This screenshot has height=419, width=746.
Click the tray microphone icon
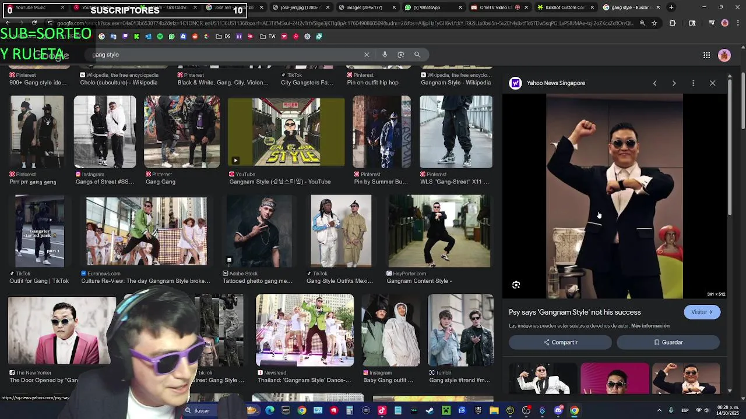click(x=671, y=411)
